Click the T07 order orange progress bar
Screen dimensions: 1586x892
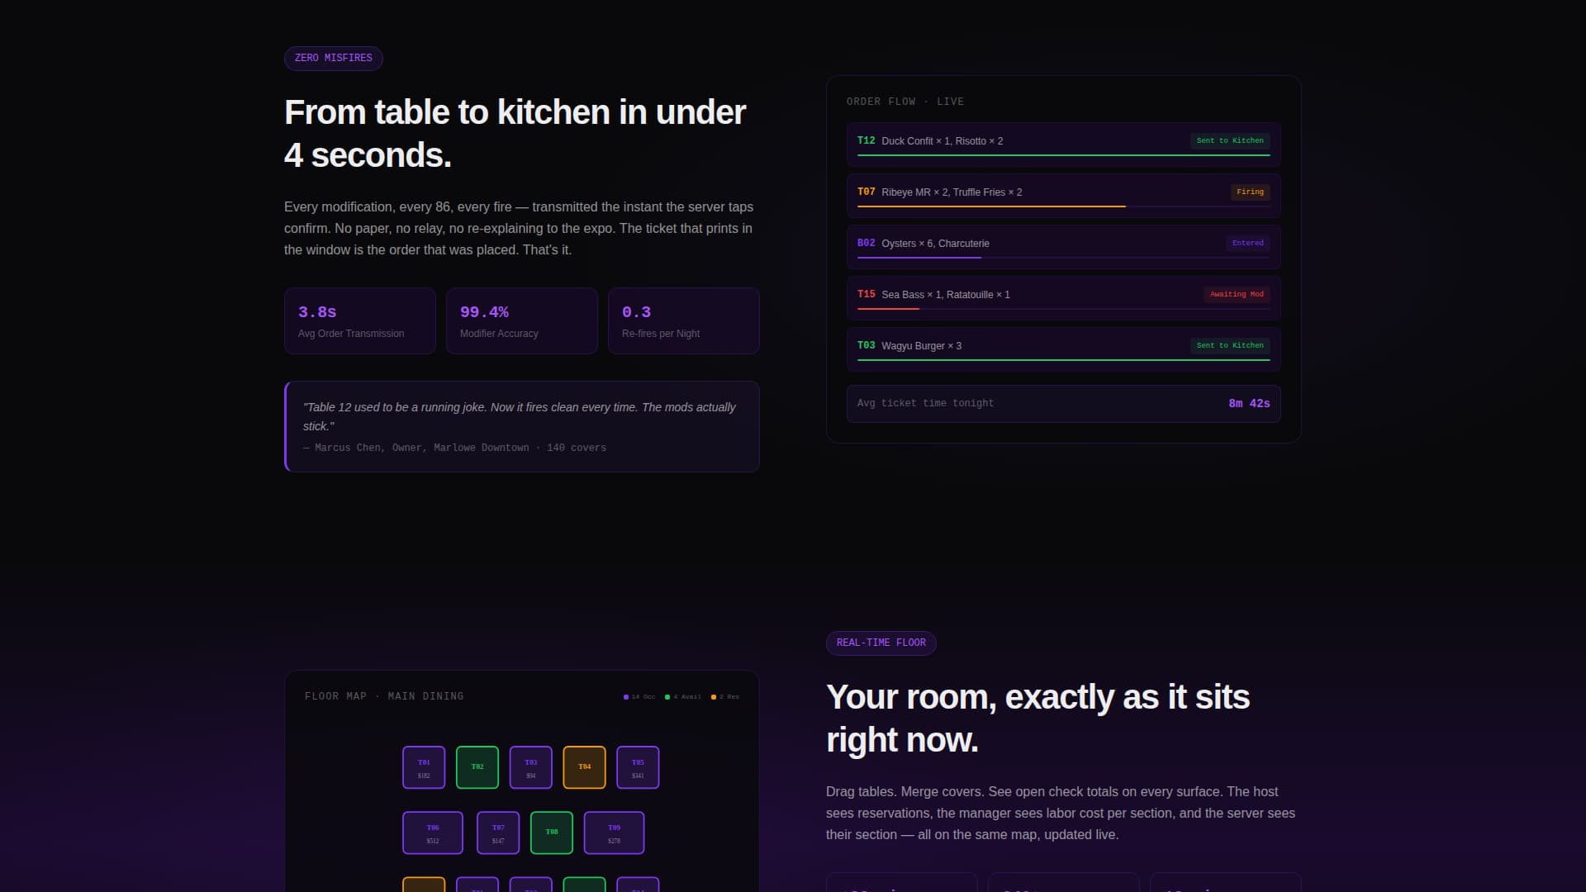tap(991, 206)
